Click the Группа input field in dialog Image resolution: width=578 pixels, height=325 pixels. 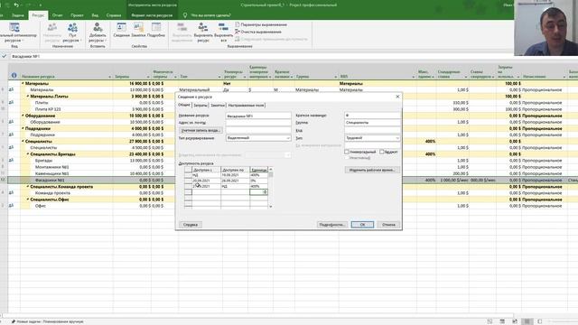tap(372, 123)
